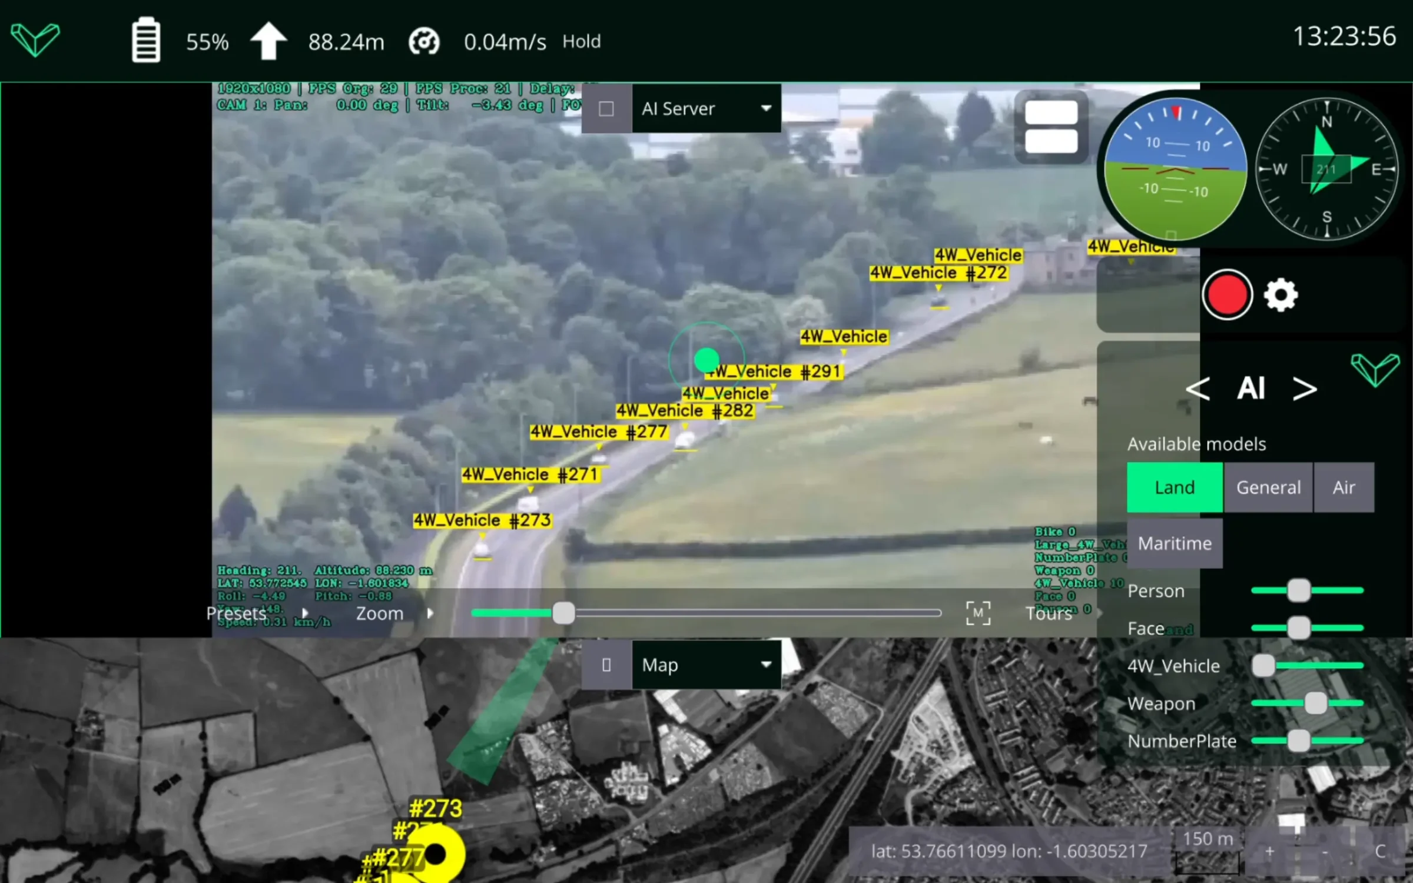
Task: Click the red record button
Action: pos(1227,295)
